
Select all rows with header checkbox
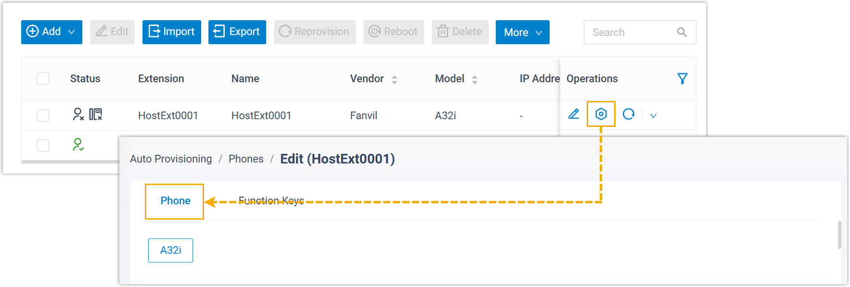(x=43, y=79)
